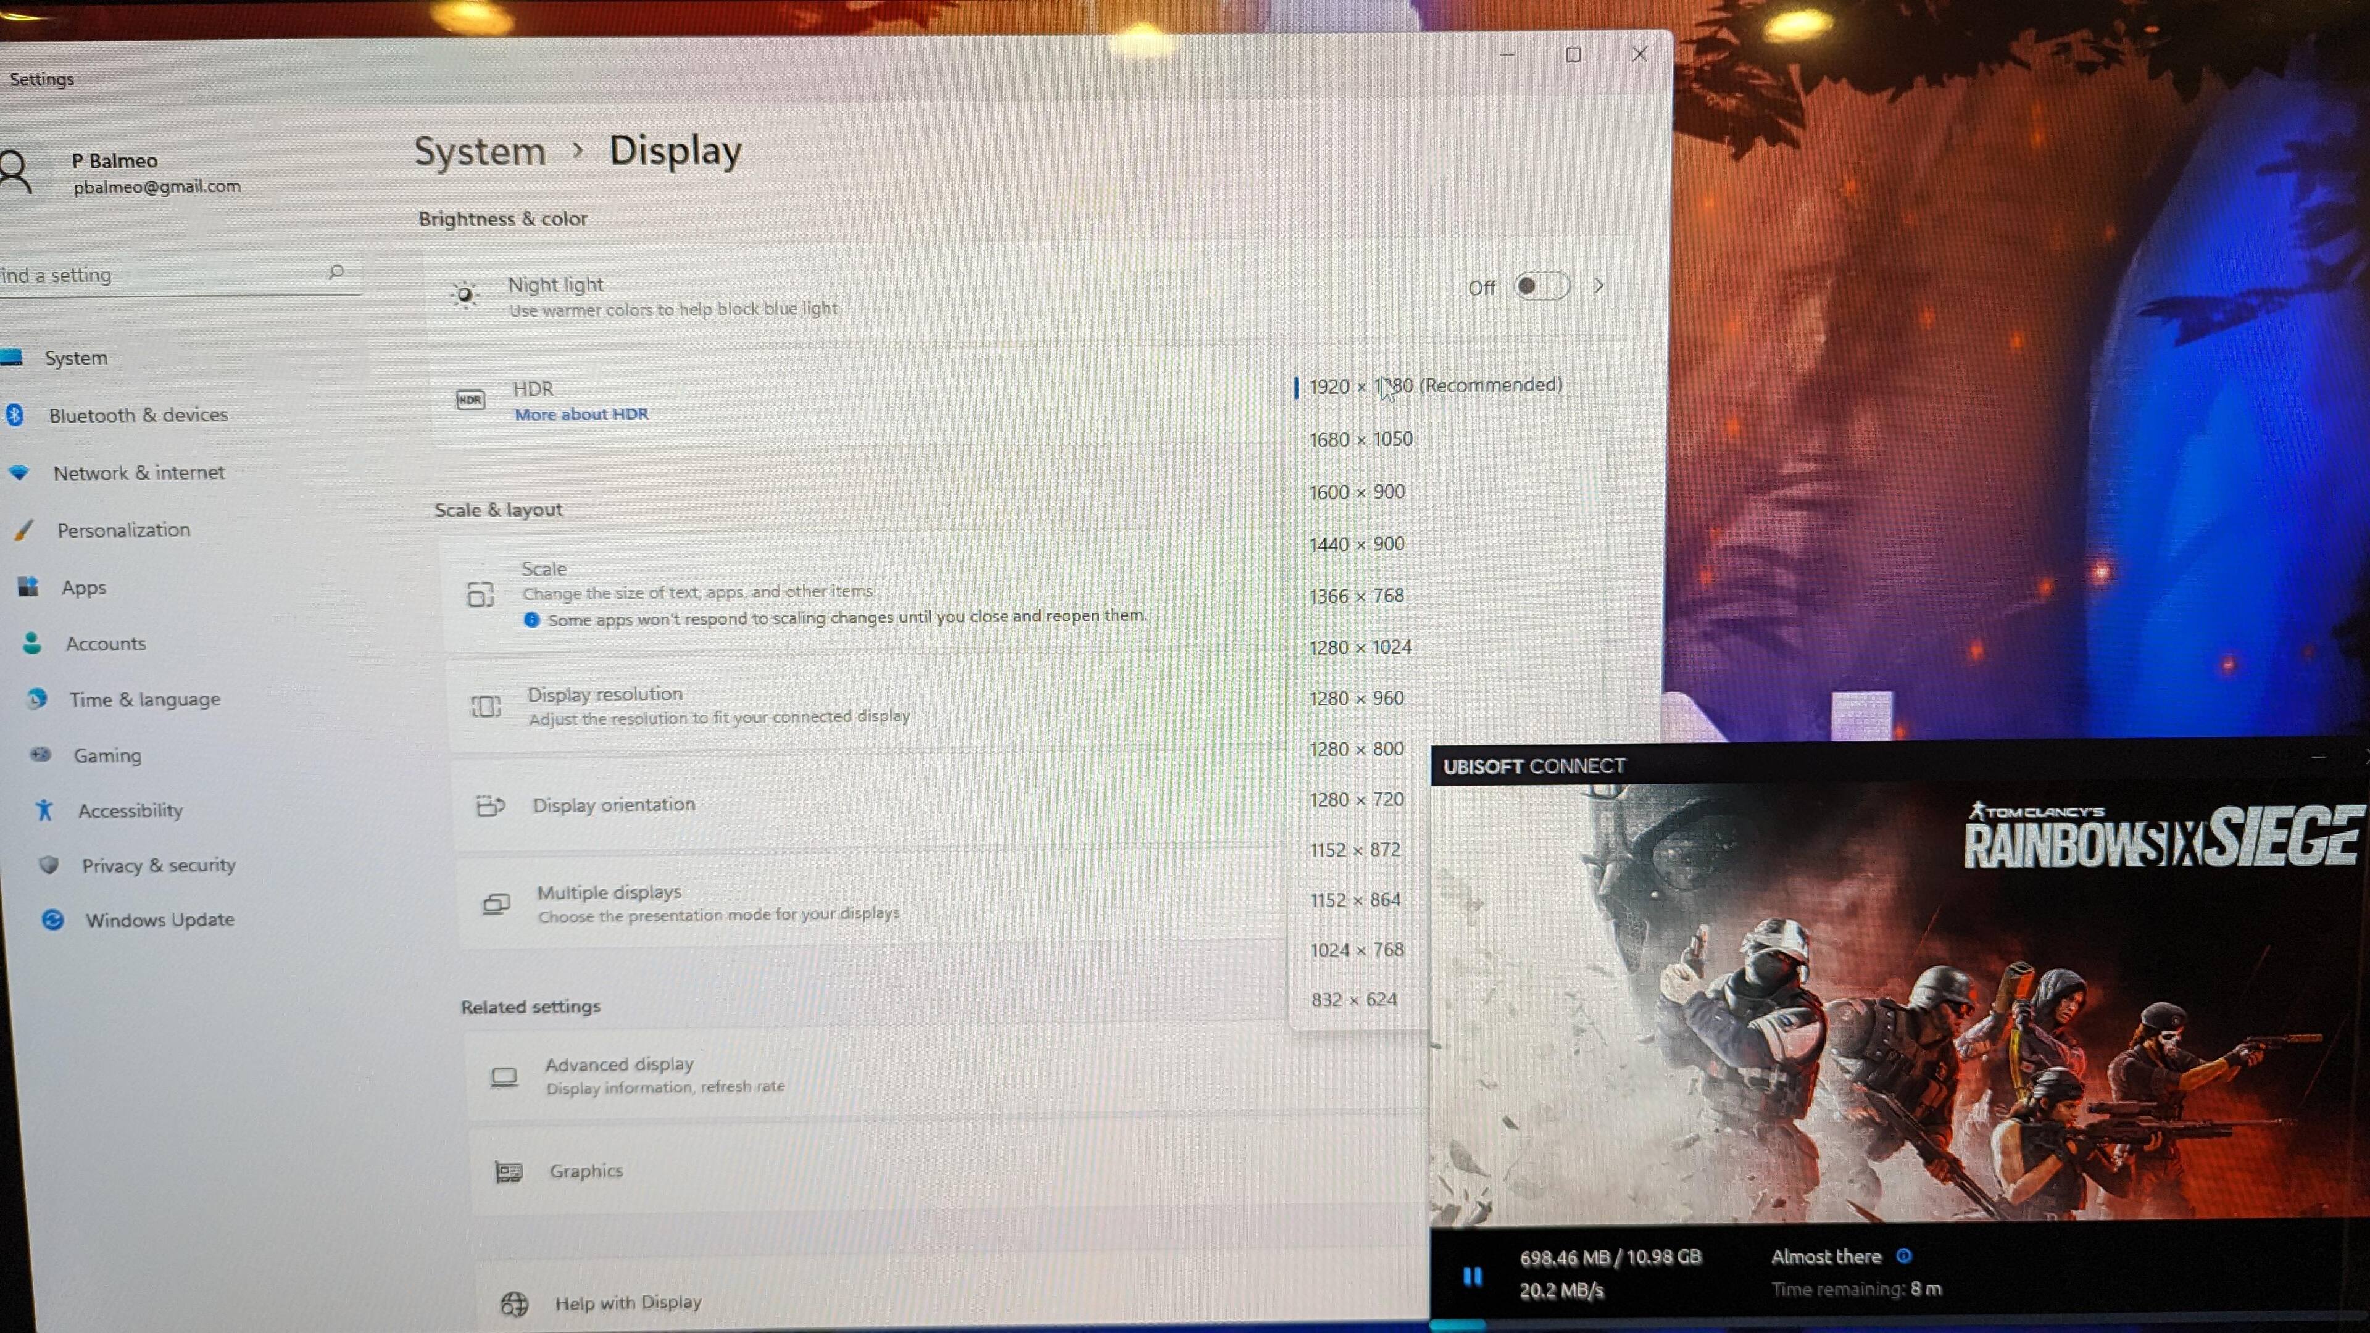This screenshot has width=2370, height=1333.
Task: Click the Almost there info icon
Action: click(1903, 1256)
